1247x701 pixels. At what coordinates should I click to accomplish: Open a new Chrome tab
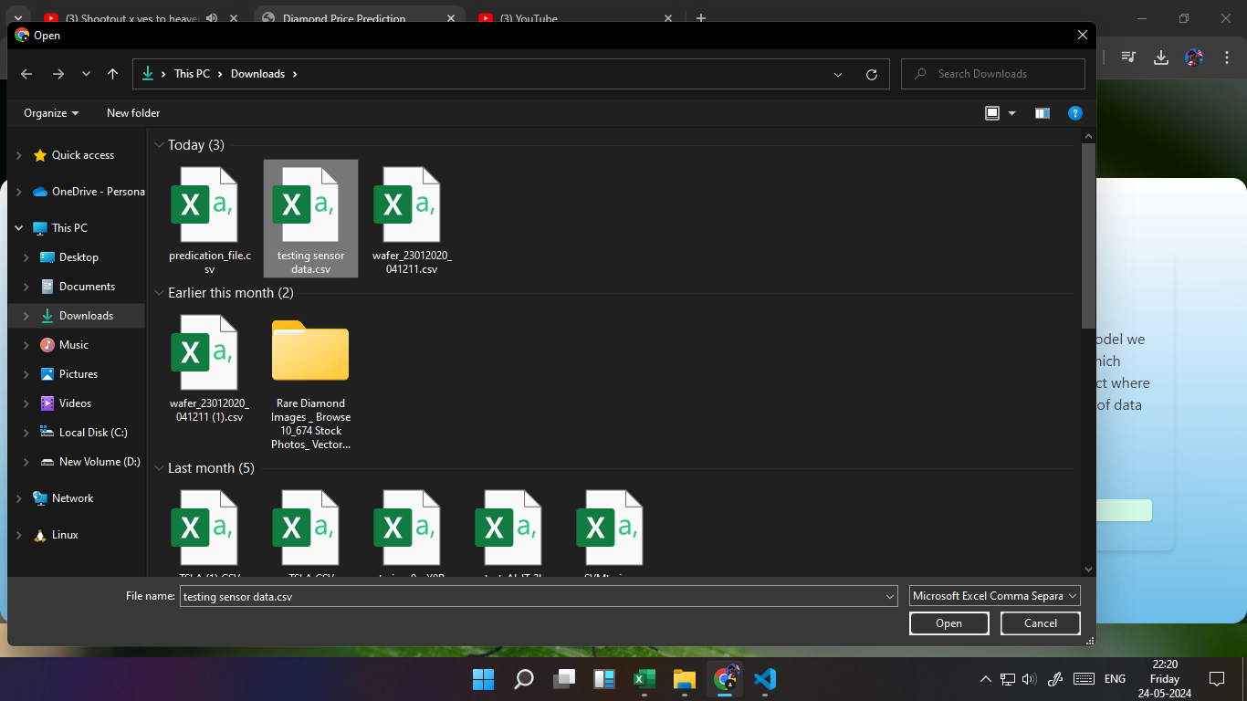tap(701, 18)
